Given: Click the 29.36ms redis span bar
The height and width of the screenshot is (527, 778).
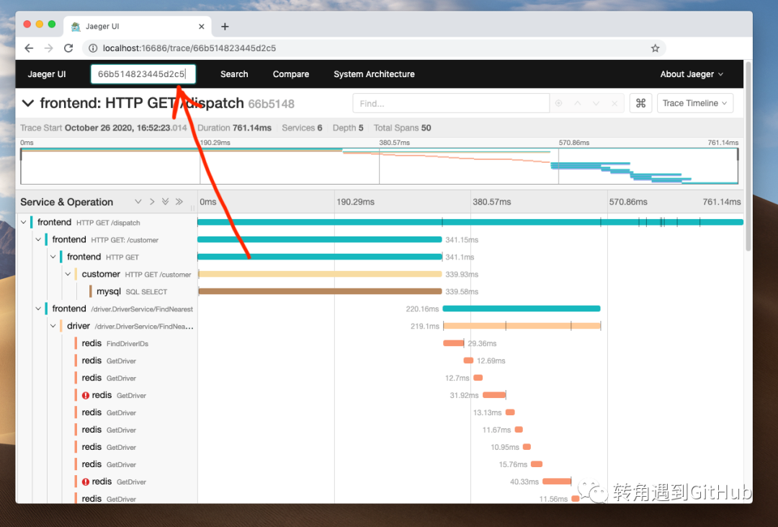Looking at the screenshot, I should pos(454,343).
